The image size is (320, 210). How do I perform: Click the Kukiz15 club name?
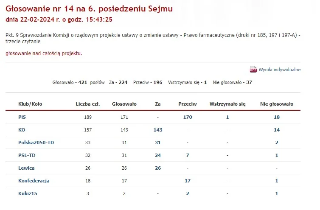(x=28, y=193)
